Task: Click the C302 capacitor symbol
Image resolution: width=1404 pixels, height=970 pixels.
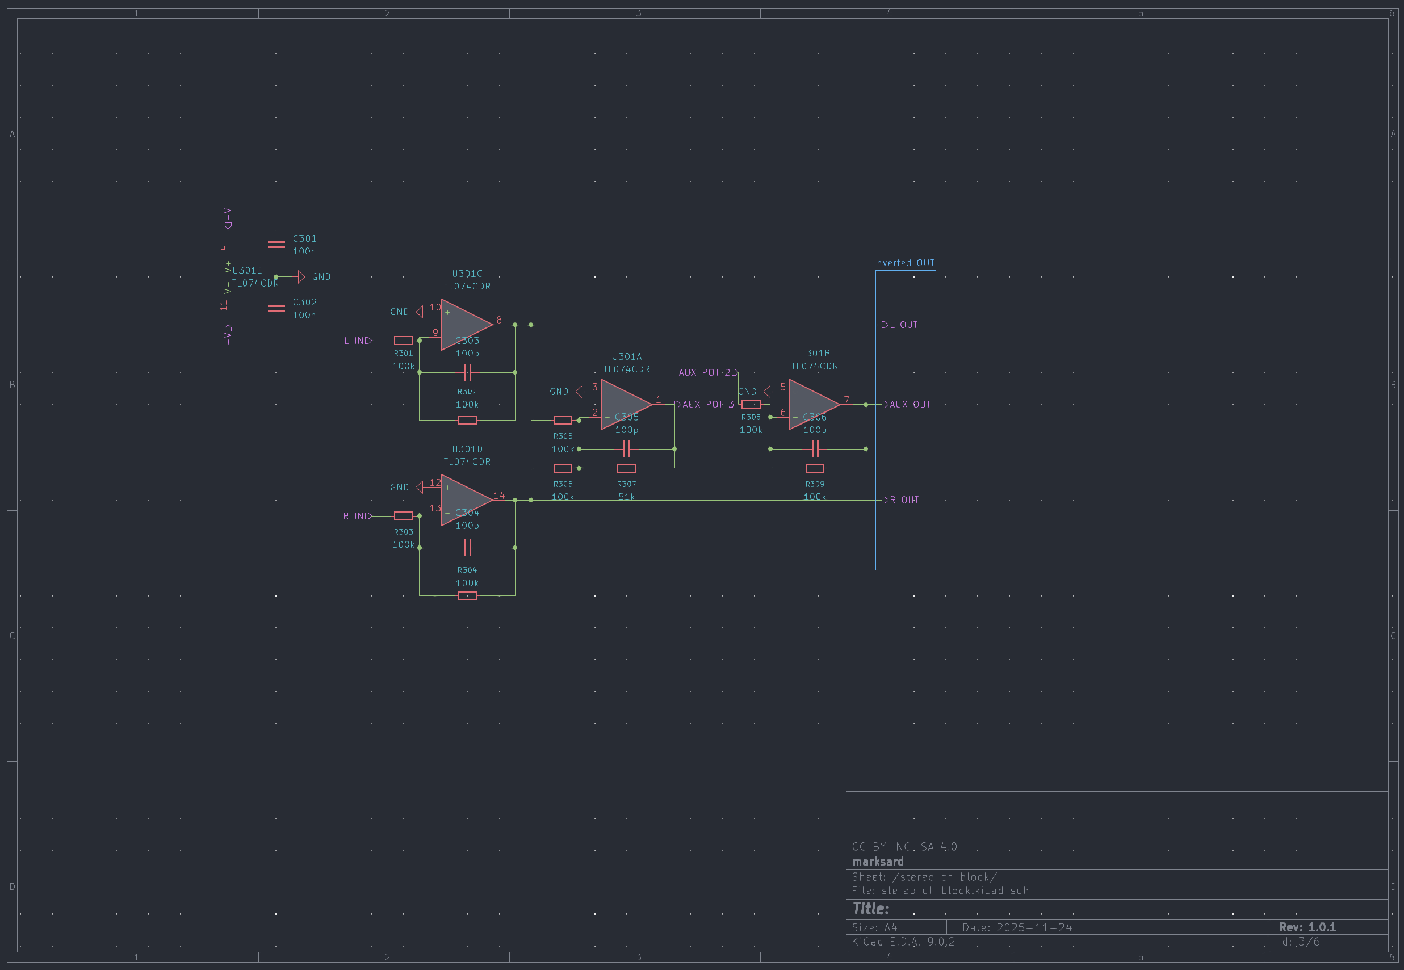Action: point(276,309)
